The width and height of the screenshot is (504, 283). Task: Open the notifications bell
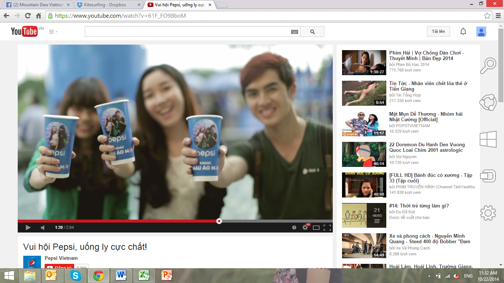coord(463,32)
